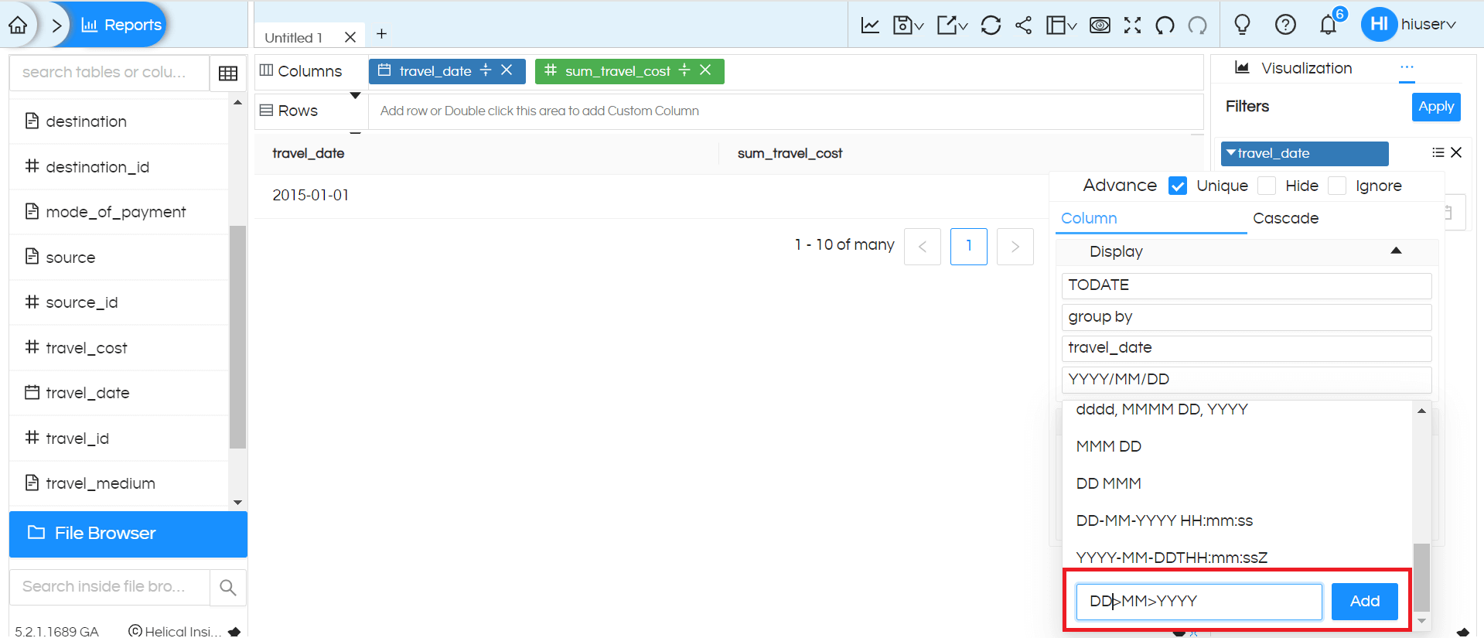Select travel_date in the column list
This screenshot has width=1484, height=638.
coord(119,393)
